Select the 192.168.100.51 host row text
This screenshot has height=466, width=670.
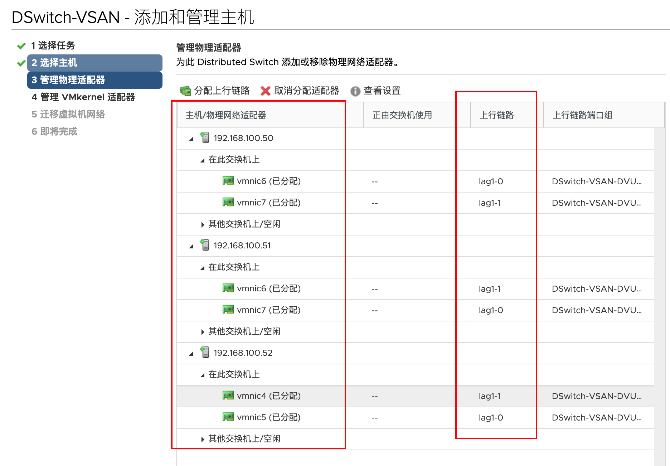point(242,246)
